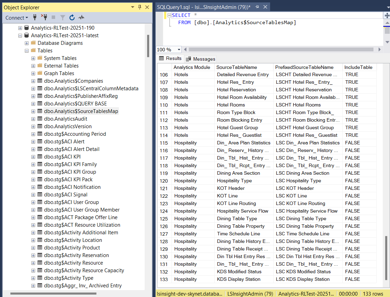Expand the Analytics-RLTest-20251-190 database node

(20, 28)
